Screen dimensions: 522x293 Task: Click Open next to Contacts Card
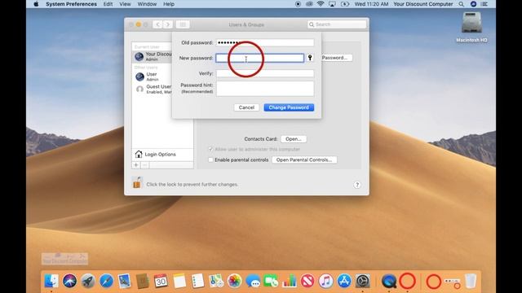294,139
